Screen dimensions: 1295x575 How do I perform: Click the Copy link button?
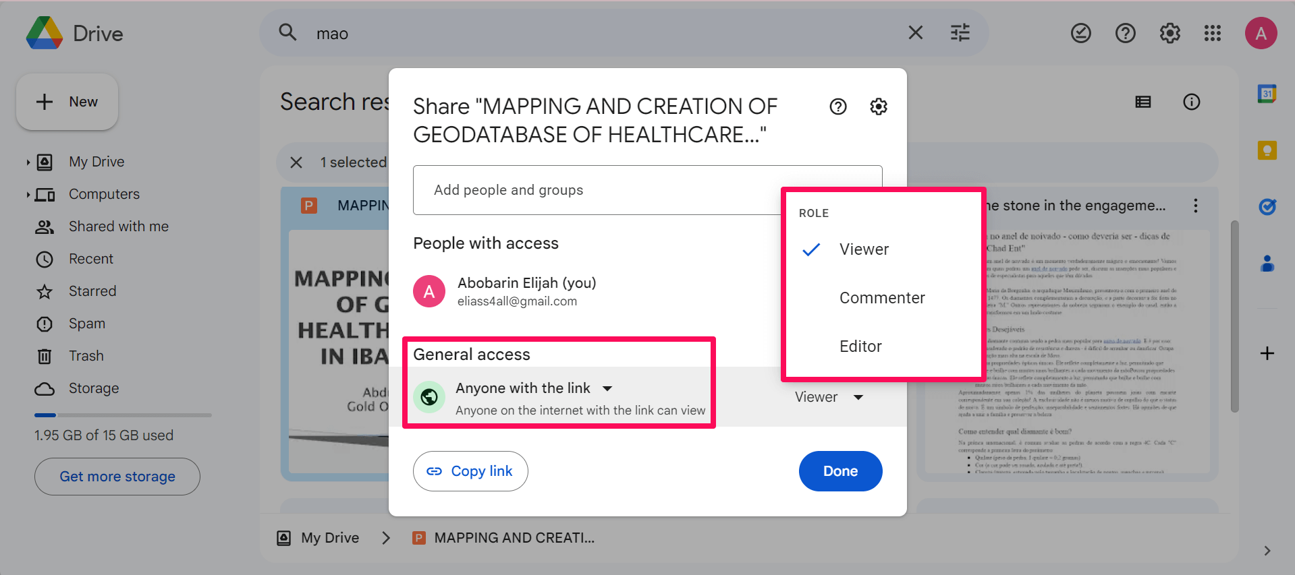tap(470, 471)
